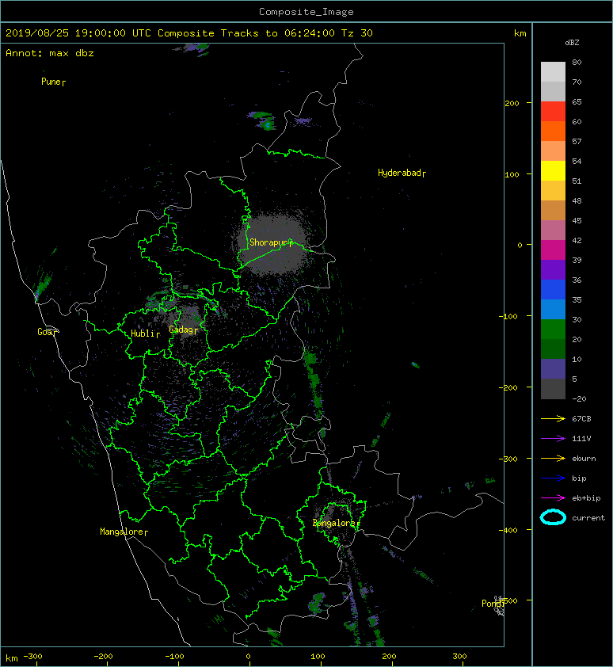613x667 pixels.
Task: Click the Hubli city label
Action: point(143,333)
